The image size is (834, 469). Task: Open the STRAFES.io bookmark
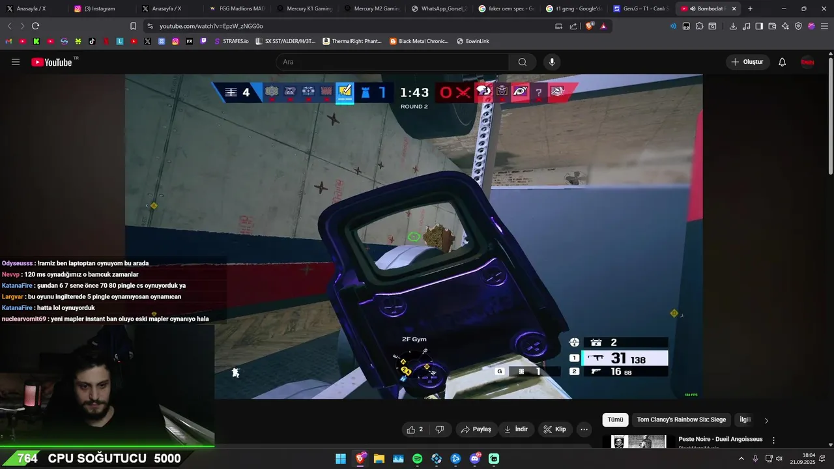(x=231, y=41)
